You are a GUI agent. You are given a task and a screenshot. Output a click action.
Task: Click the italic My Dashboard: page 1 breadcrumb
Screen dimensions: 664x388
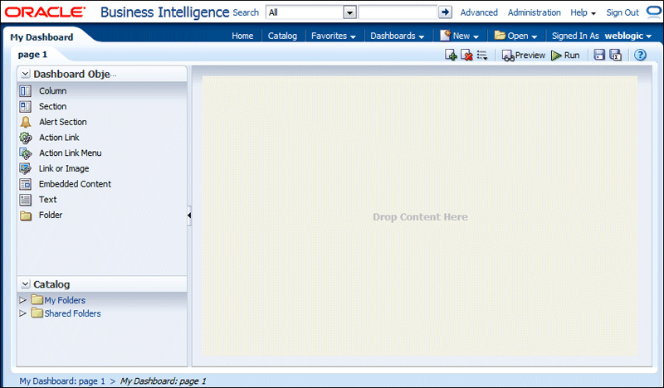163,381
